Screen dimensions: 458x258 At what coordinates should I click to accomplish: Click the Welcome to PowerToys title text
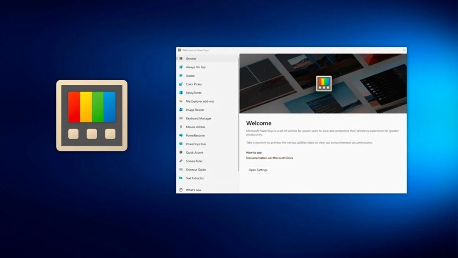pyautogui.click(x=195, y=50)
